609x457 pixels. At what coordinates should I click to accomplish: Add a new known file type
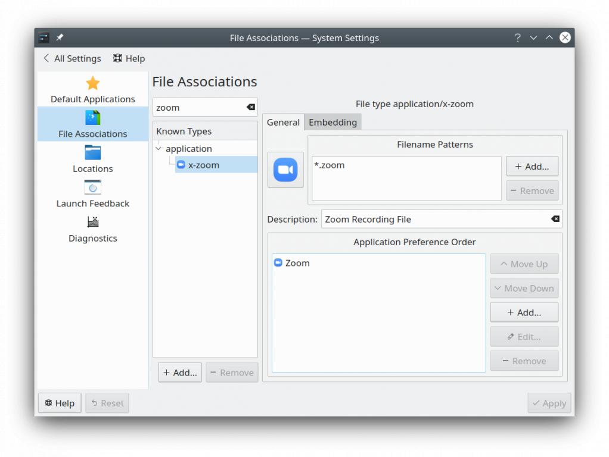point(180,373)
